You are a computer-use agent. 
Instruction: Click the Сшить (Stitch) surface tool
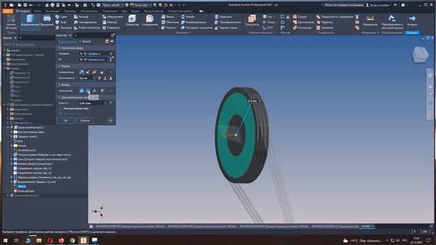pos(300,16)
